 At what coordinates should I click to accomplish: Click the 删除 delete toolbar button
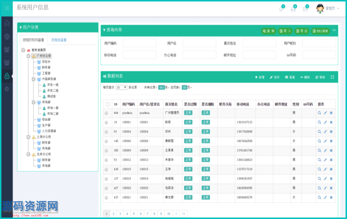click(x=305, y=77)
